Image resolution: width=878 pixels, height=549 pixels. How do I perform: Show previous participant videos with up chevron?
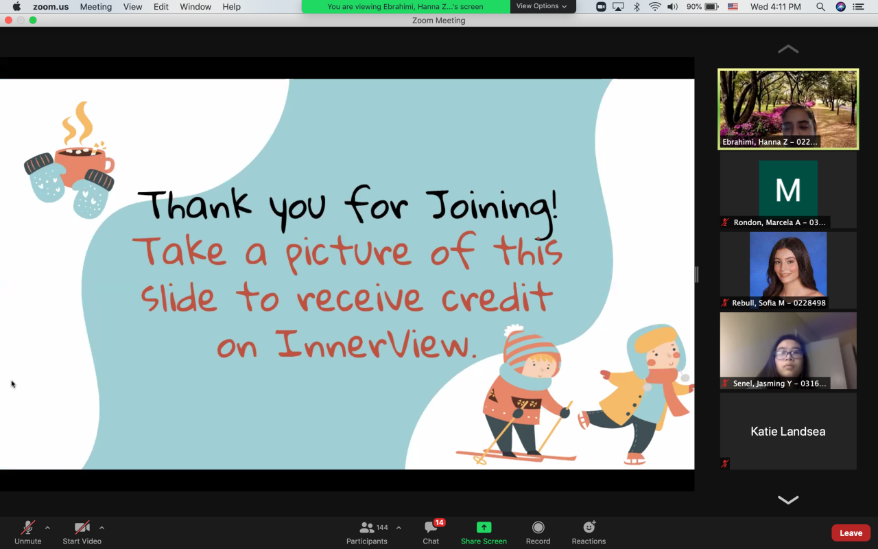click(788, 49)
